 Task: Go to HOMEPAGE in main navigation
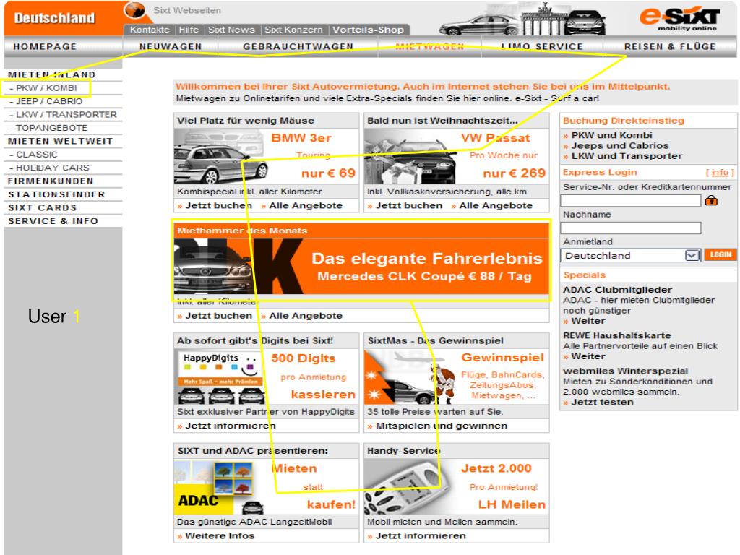click(x=45, y=47)
